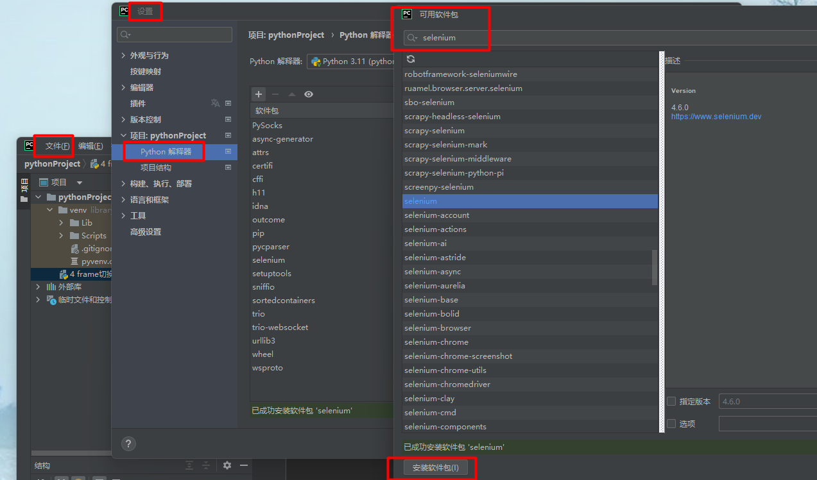Enable the 指定版本 checkbox
The image size is (817, 480).
point(671,401)
